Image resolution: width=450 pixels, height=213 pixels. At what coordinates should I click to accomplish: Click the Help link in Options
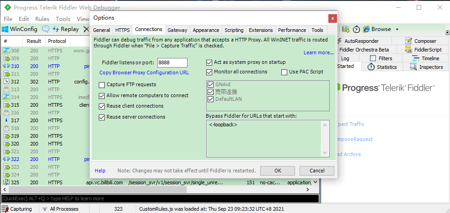click(x=100, y=171)
